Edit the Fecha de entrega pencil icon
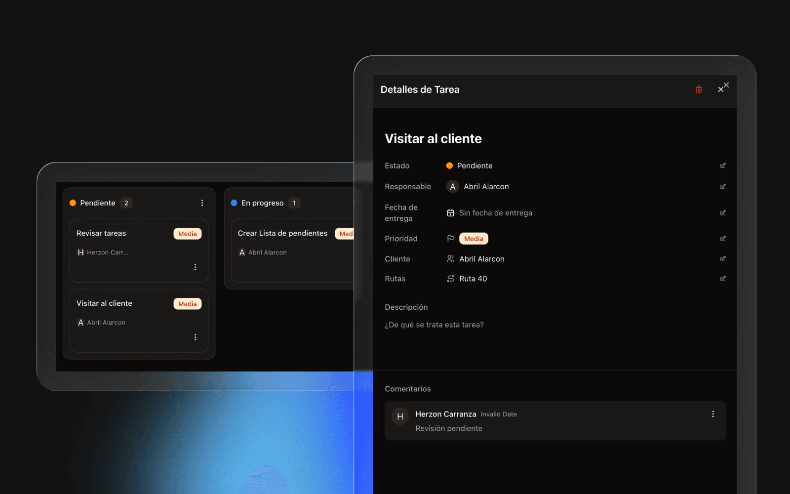 click(x=723, y=213)
